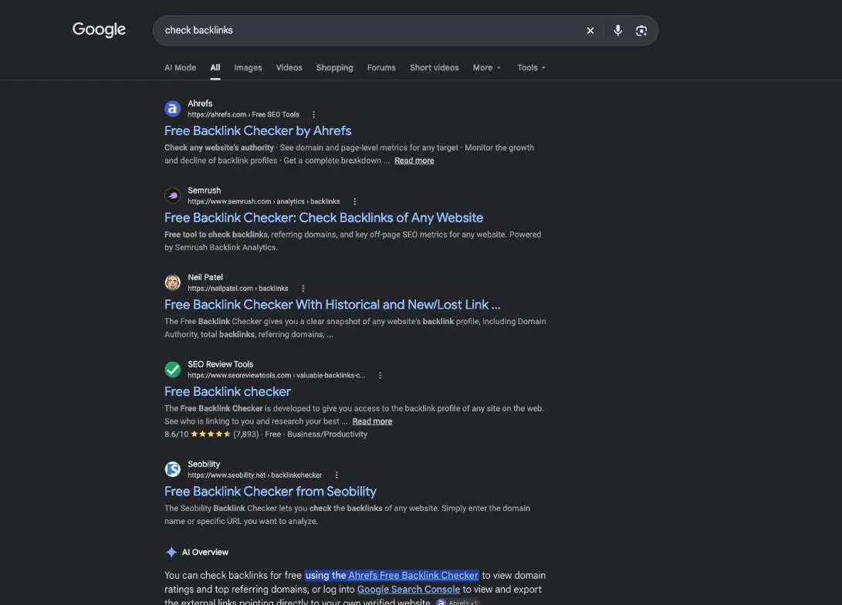
Task: Open SEO Review Tools Free Backlink checker
Action: (227, 392)
